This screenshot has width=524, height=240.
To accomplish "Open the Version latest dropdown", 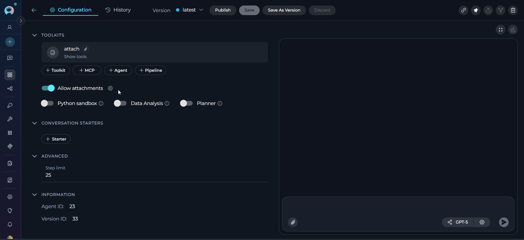I will coord(190,10).
